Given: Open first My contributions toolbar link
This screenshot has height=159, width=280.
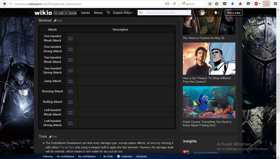Looking at the screenshot, I should coord(65,156).
